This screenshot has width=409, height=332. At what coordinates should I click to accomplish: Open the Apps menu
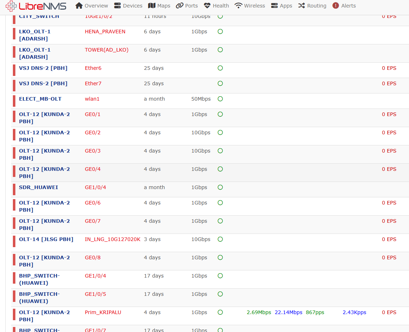(x=281, y=5)
